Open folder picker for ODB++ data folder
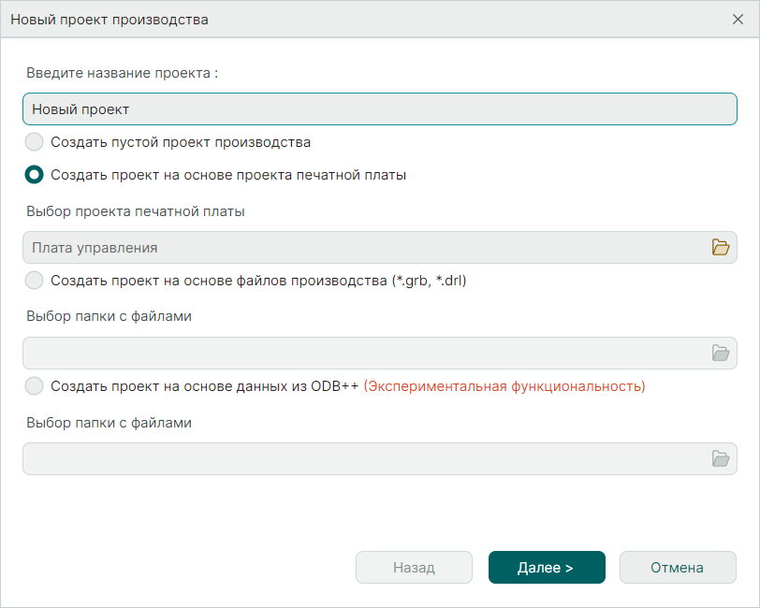The image size is (760, 608). (721, 458)
